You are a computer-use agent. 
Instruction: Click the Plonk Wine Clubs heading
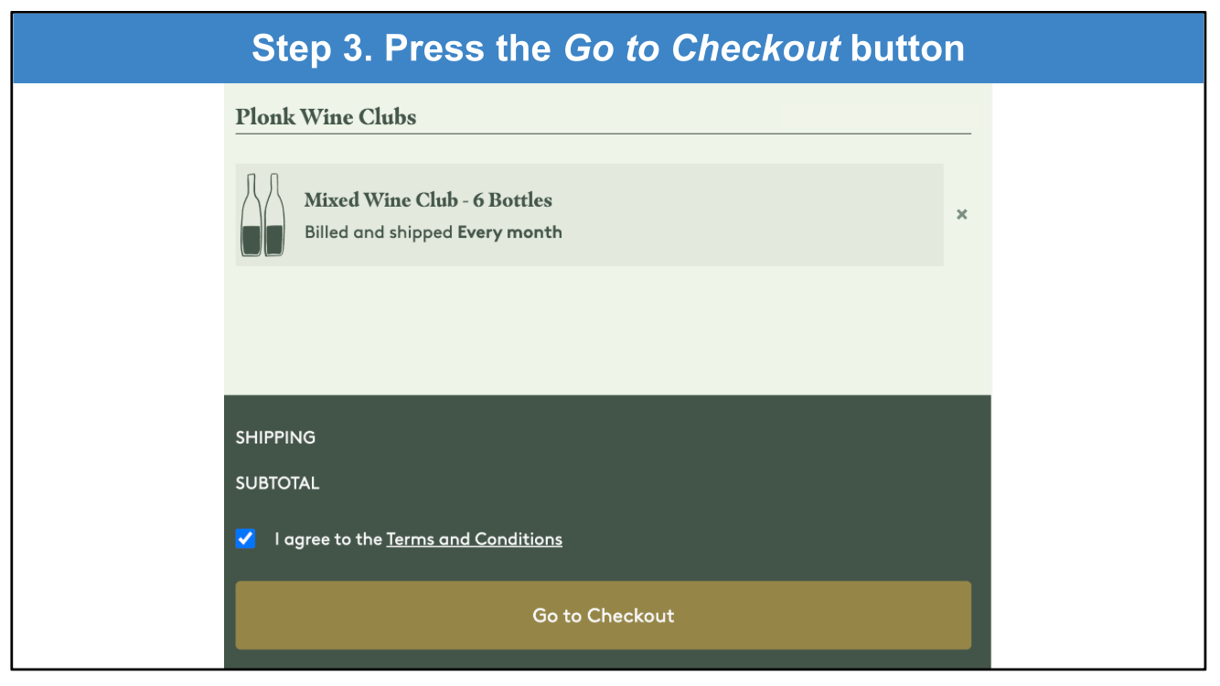coord(326,117)
